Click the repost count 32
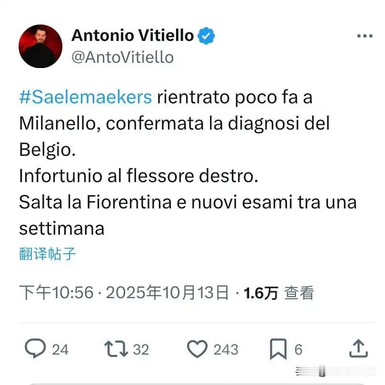Screen dimensions: 385x385 (x=141, y=349)
